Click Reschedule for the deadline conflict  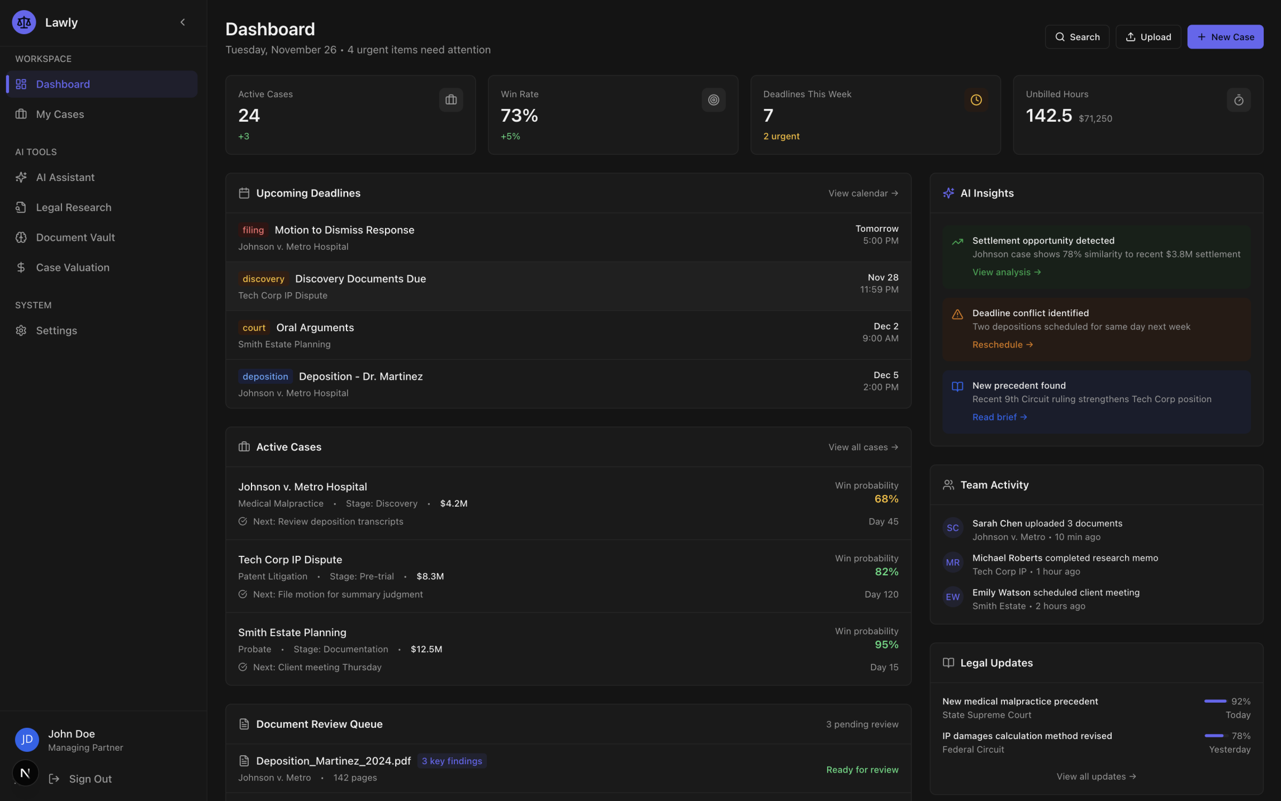coord(1002,344)
